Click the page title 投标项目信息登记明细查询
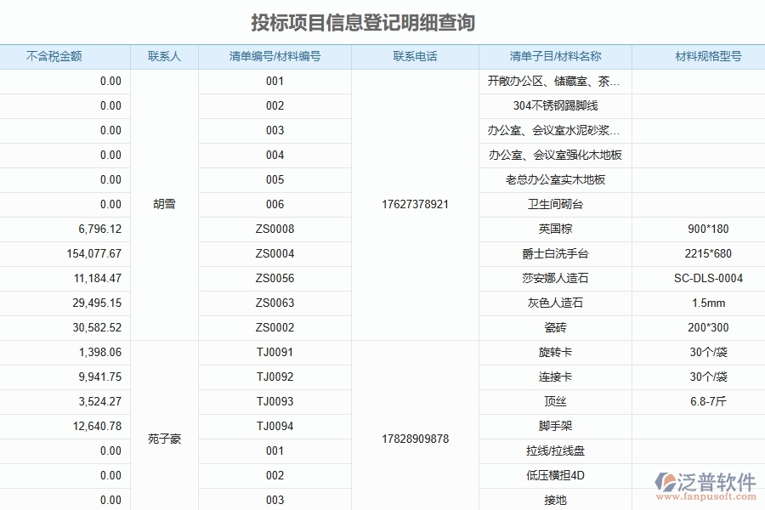 (365, 23)
